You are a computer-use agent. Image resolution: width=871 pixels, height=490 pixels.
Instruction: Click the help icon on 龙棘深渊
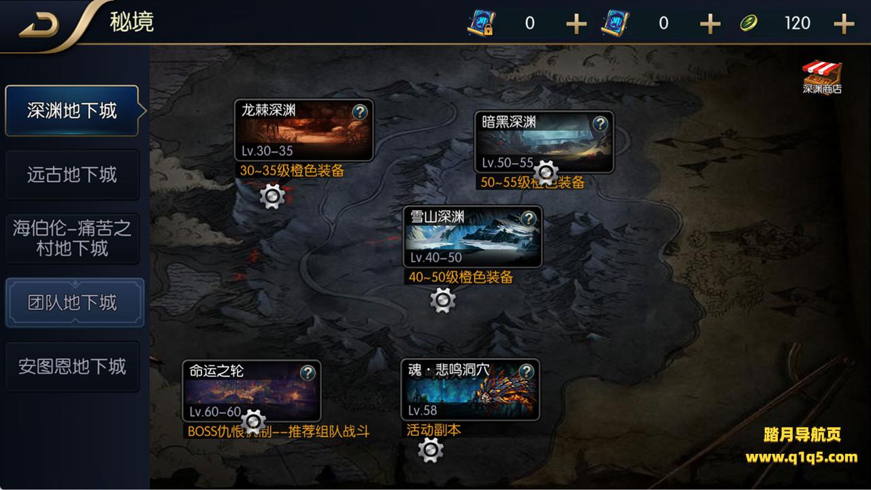click(x=359, y=112)
